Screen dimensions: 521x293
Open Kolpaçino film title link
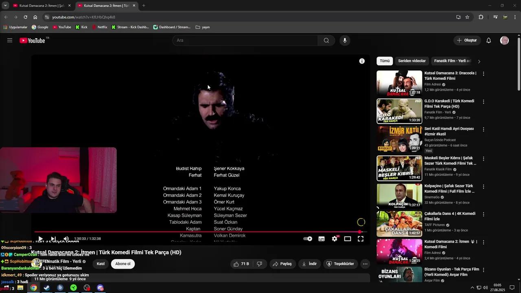[449, 188]
